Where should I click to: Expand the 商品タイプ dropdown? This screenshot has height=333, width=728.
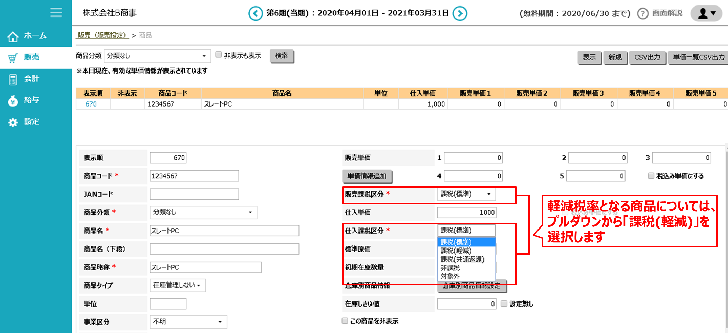(177, 285)
